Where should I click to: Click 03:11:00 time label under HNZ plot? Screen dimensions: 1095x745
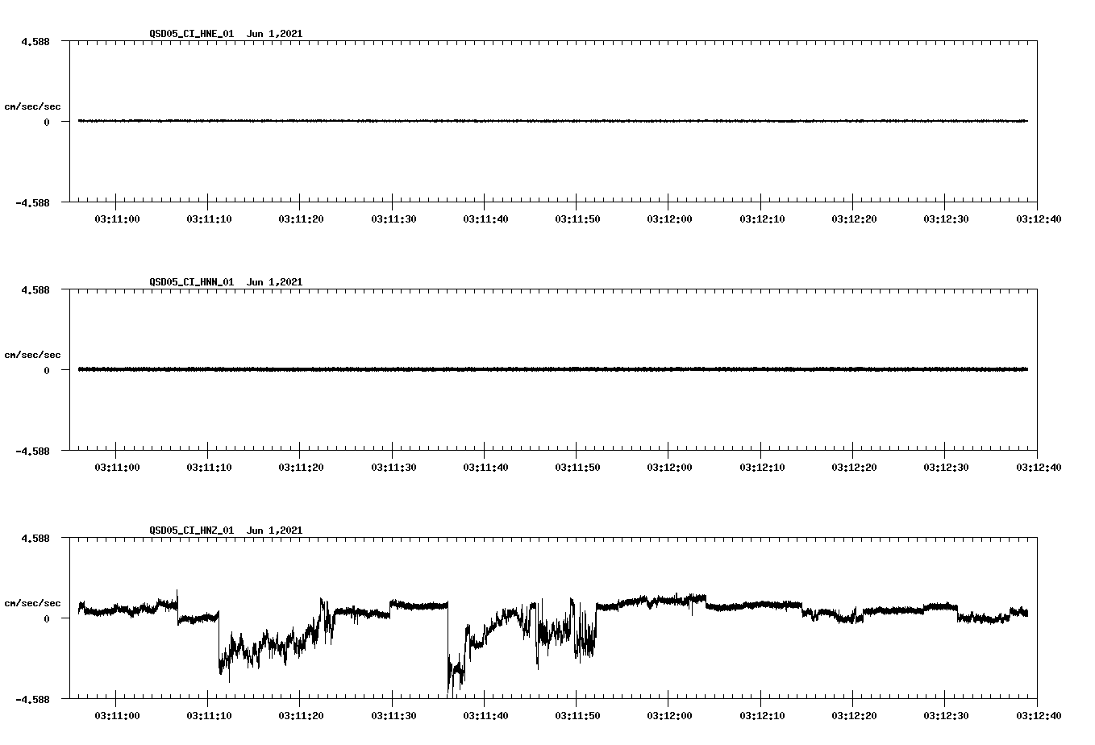pos(118,715)
